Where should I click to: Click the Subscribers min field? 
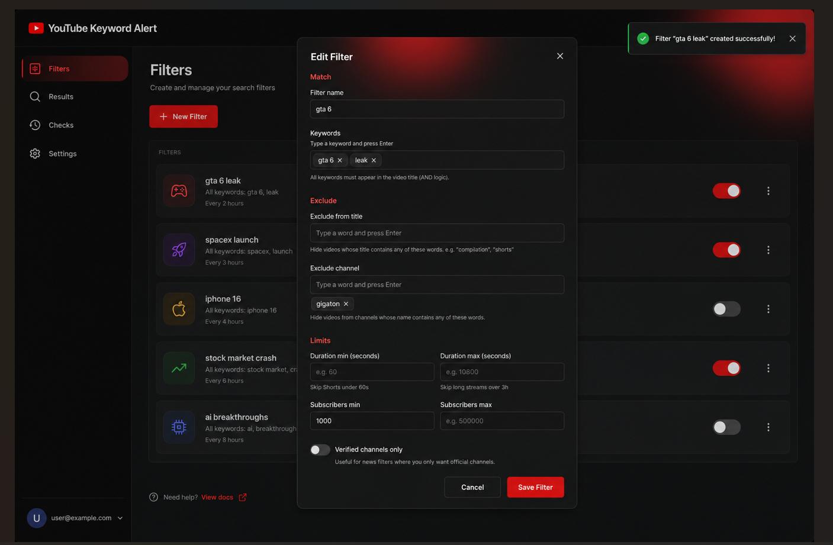372,421
